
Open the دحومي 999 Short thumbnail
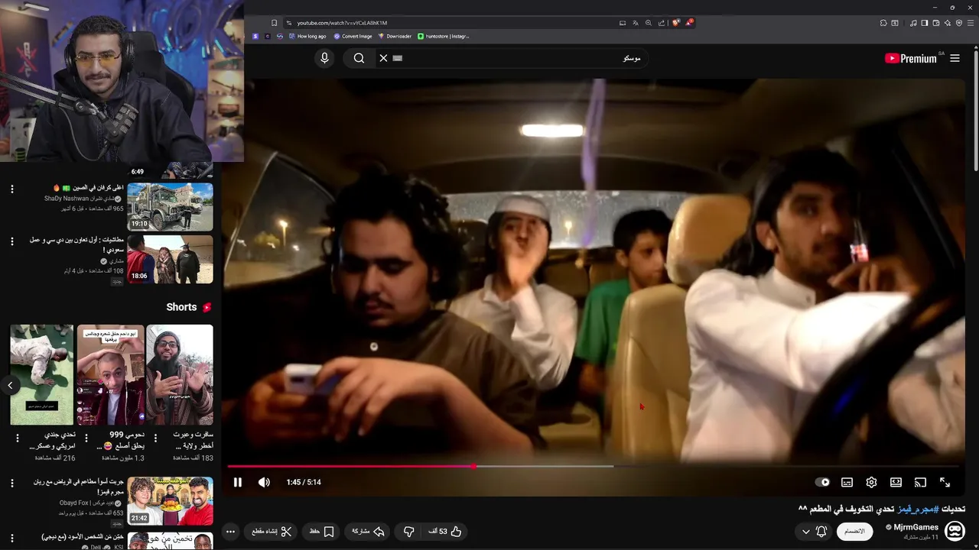[x=110, y=374]
